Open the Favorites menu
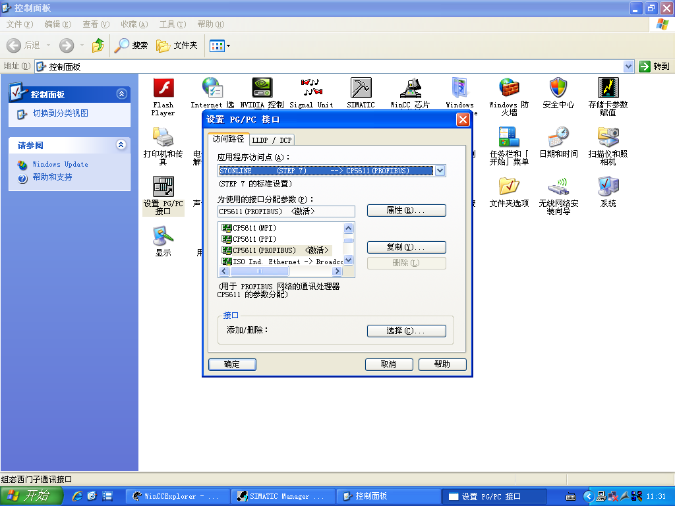 (134, 24)
